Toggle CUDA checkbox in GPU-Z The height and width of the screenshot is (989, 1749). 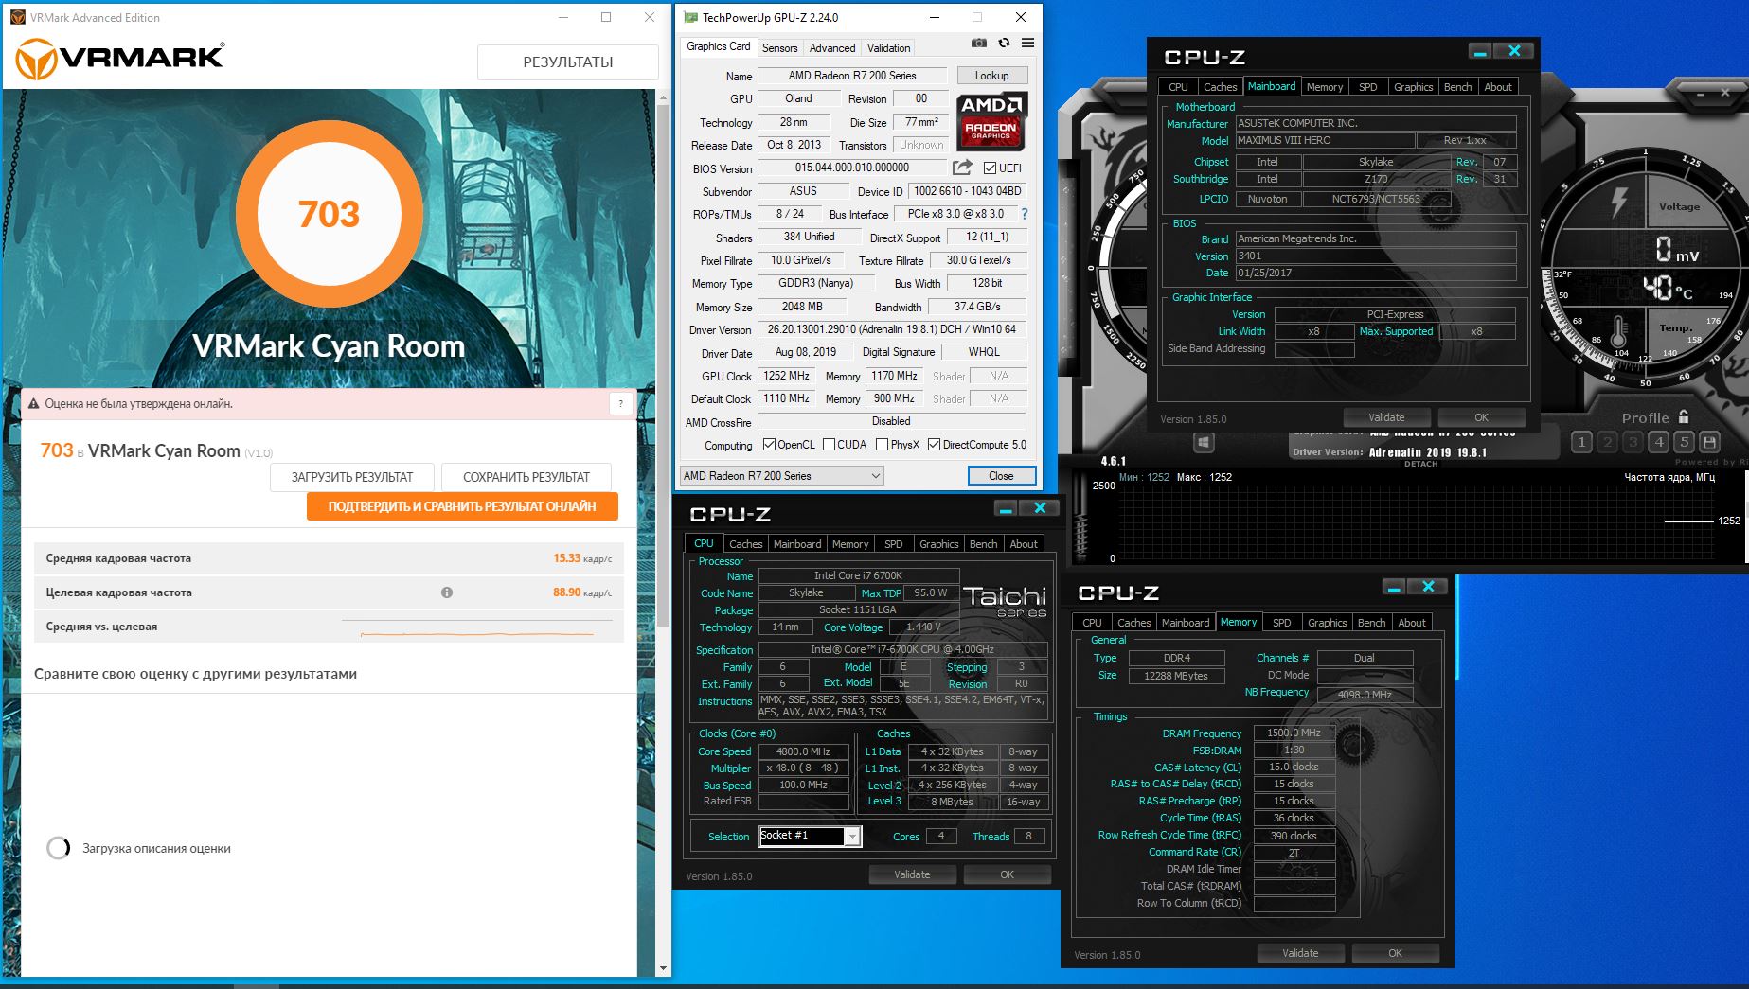830,445
